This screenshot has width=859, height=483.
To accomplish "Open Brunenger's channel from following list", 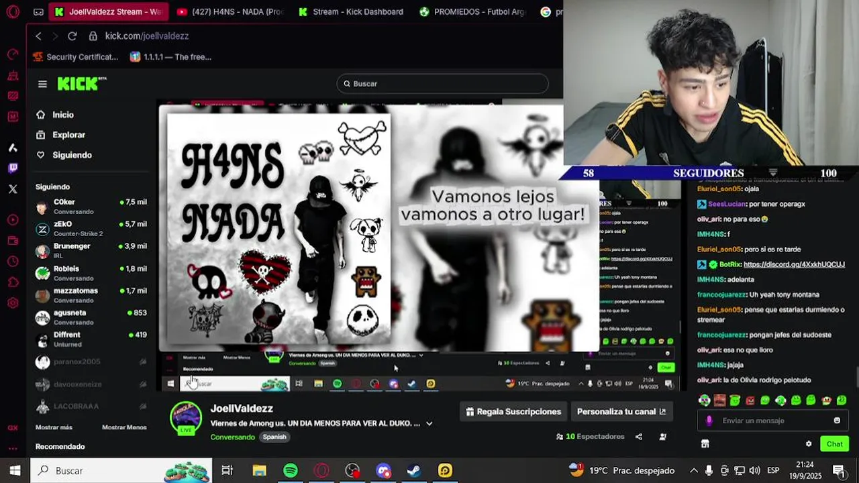I will [91, 251].
